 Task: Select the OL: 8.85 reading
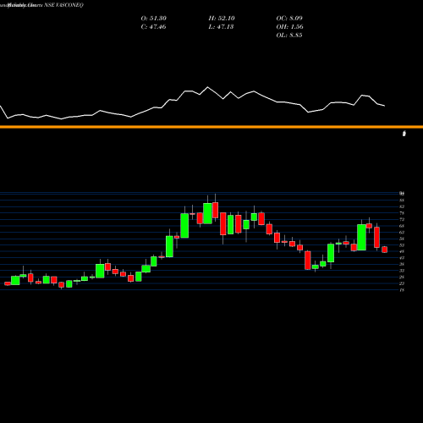click(x=289, y=36)
